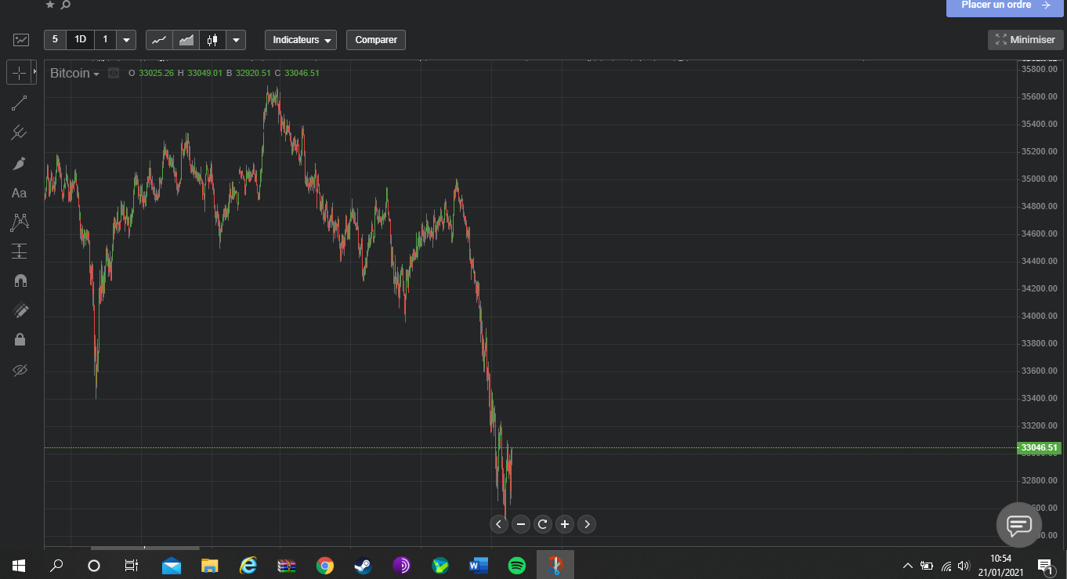Toggle magnet snap mode
This screenshot has height=579, width=1067.
pyautogui.click(x=20, y=280)
